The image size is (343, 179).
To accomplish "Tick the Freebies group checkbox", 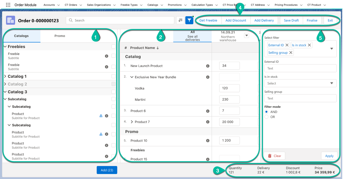I will click(x=113, y=47).
